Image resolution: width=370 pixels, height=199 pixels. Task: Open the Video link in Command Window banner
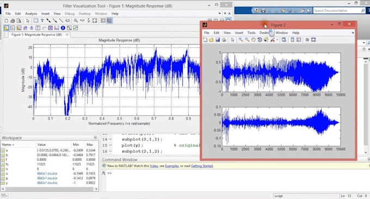click(x=154, y=166)
